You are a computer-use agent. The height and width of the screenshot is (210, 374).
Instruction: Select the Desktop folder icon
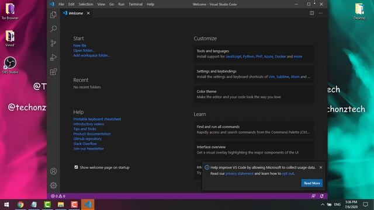click(359, 11)
